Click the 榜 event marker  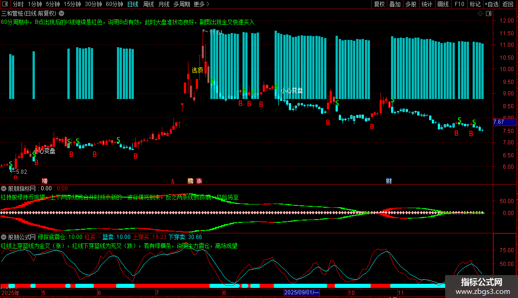[x=190, y=181]
